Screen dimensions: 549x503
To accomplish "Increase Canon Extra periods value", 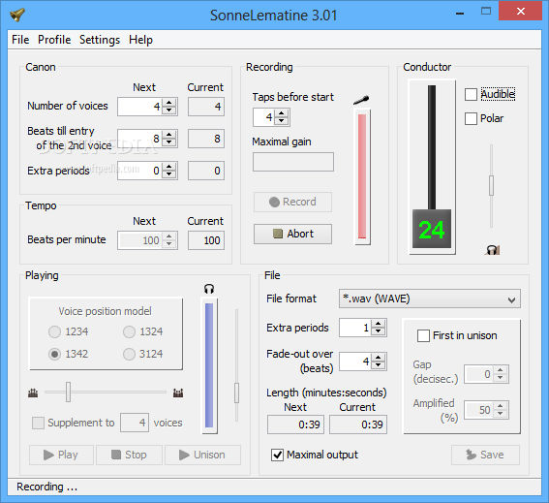I will [169, 167].
